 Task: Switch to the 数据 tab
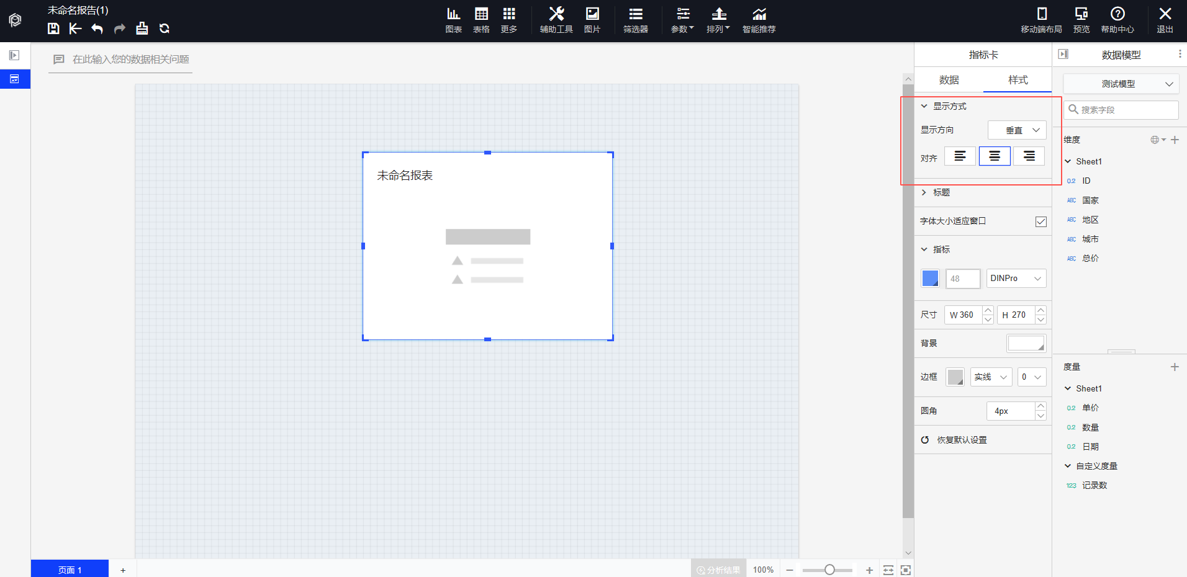pos(949,80)
